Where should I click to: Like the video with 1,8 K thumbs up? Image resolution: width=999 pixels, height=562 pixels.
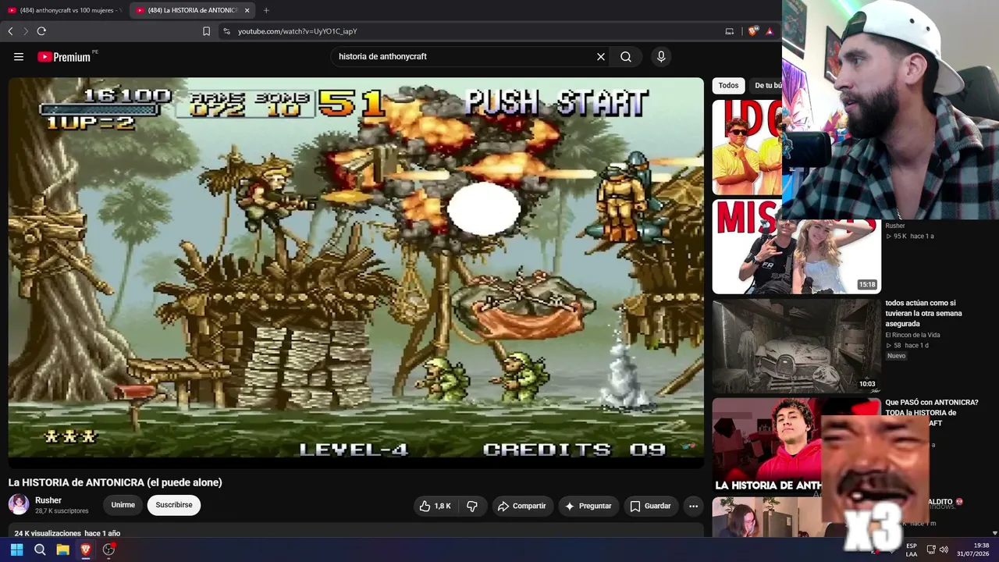[x=435, y=506]
